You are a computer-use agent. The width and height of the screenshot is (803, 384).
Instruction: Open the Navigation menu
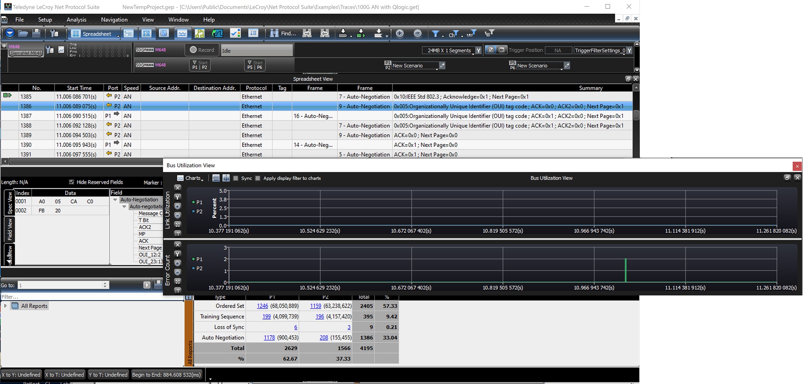click(114, 20)
